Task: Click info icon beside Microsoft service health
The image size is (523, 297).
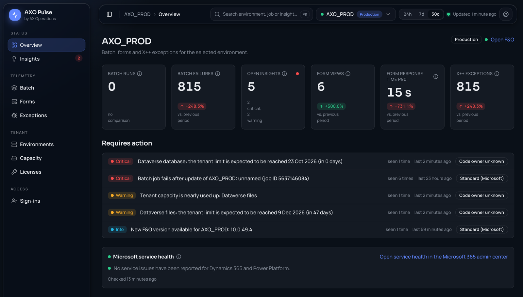Action: [178, 257]
